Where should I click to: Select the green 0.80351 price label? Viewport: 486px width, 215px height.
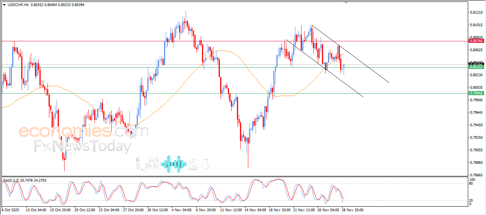tap(476, 67)
